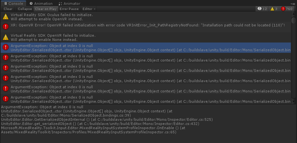Select the XR: OpenVR Error message
This screenshot has width=297, height=143.
pyautogui.click(x=146, y=27)
